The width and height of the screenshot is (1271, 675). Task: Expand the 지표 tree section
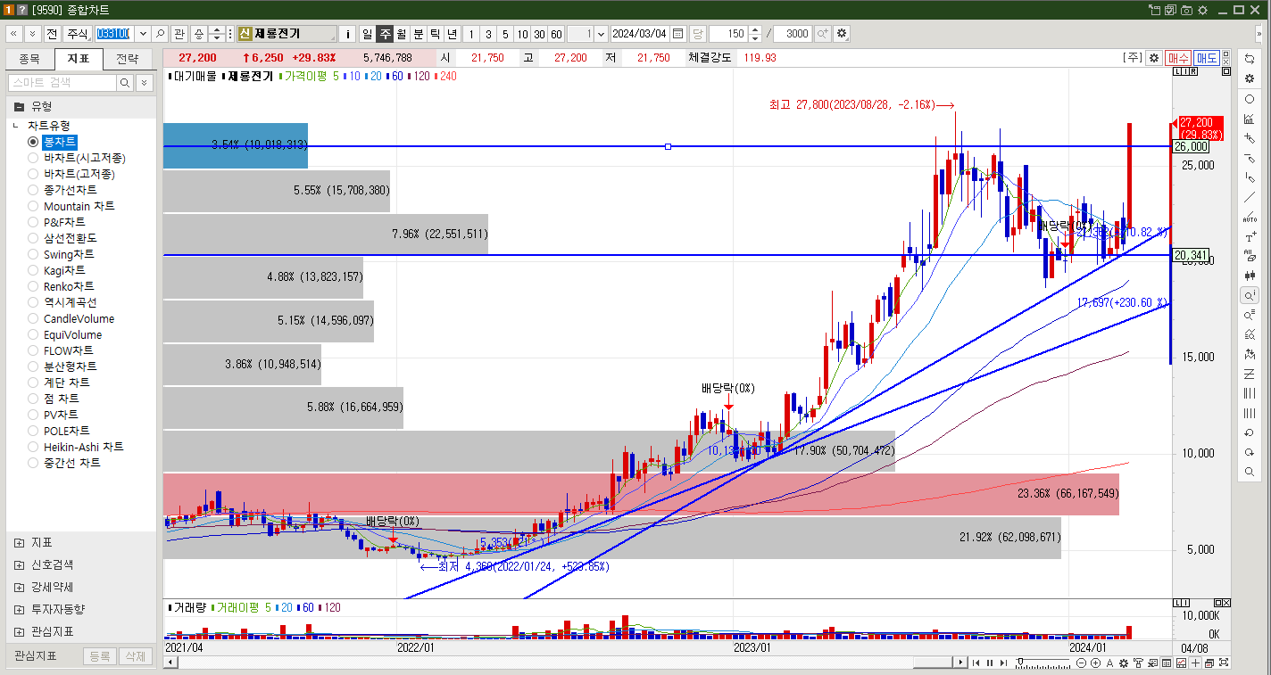coord(19,542)
